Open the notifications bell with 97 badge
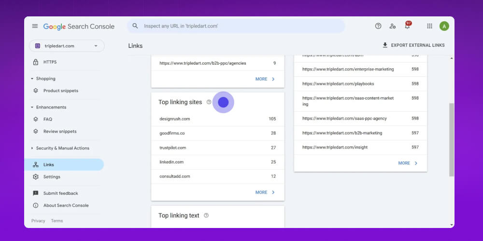 [407, 26]
